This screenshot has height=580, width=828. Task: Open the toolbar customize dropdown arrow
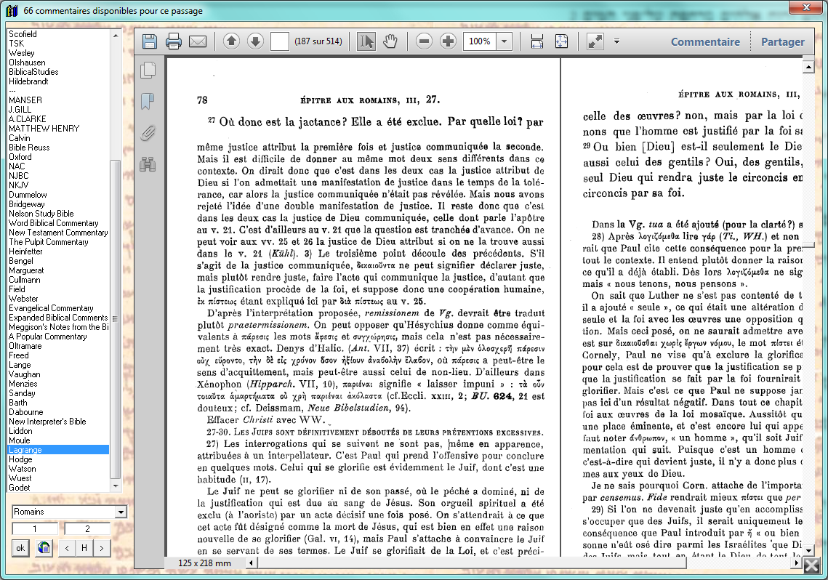(x=616, y=41)
